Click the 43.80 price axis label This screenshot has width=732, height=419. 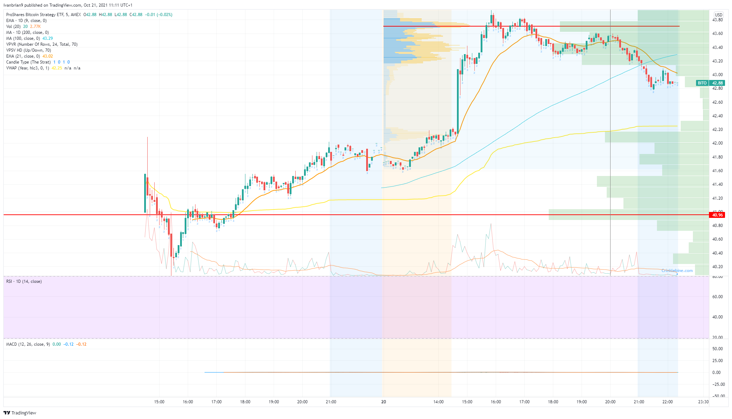(x=717, y=20)
